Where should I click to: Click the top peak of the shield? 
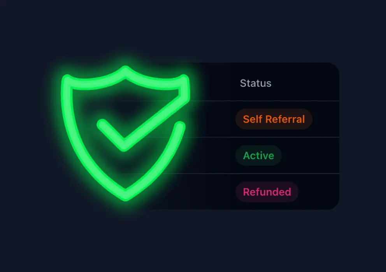coord(126,71)
